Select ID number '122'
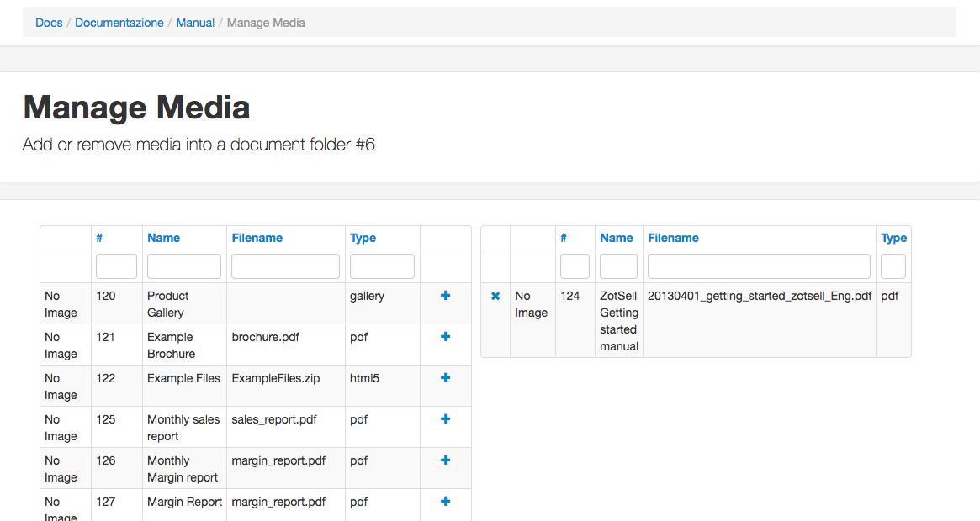980x521 pixels. pos(106,379)
